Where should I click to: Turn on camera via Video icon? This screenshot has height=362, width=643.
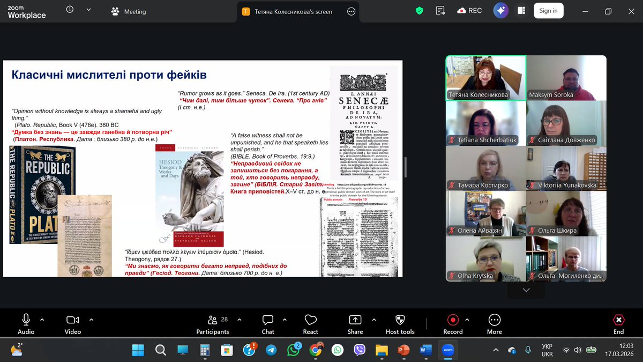click(73, 324)
